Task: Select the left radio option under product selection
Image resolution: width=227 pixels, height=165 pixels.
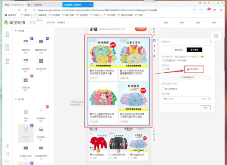Action: (x=163, y=69)
